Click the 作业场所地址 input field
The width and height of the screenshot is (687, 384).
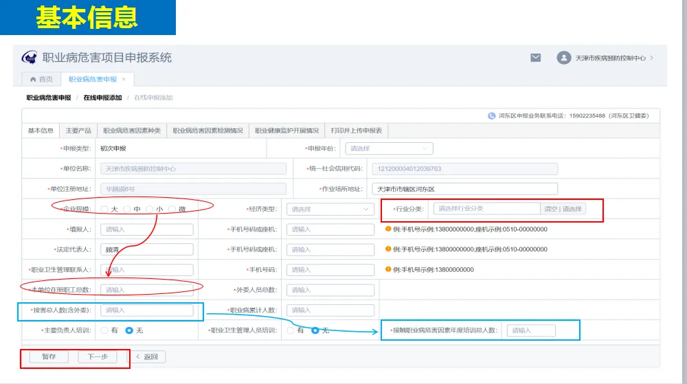click(465, 189)
